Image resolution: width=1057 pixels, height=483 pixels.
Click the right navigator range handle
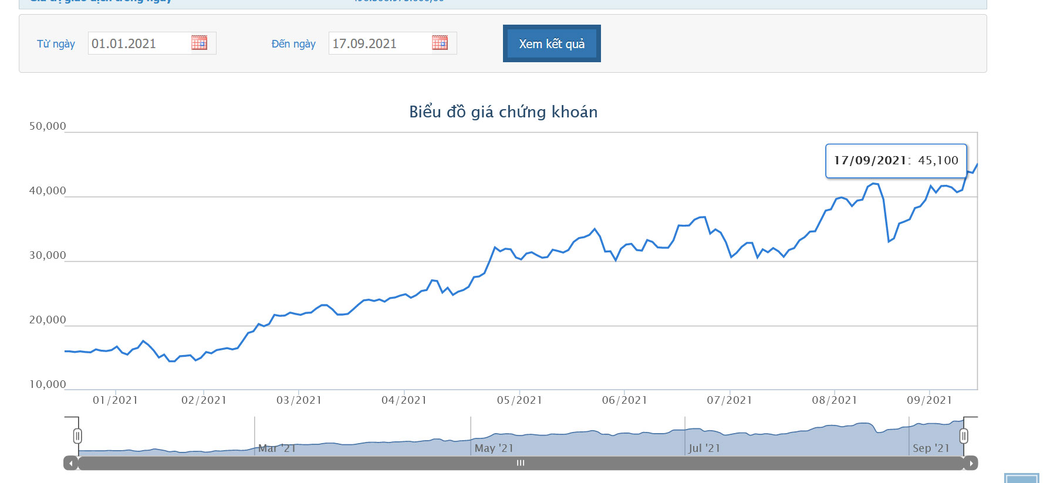pos(963,436)
